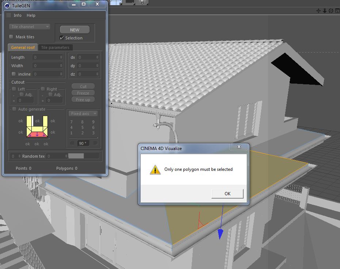Click the Right cutout value field
The width and height of the screenshot is (340, 269).
point(54,100)
